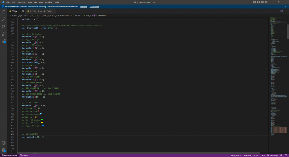This screenshot has width=289, height=157.
Task: Click the Manage link in restricted banner
Action: (x=84, y=7)
